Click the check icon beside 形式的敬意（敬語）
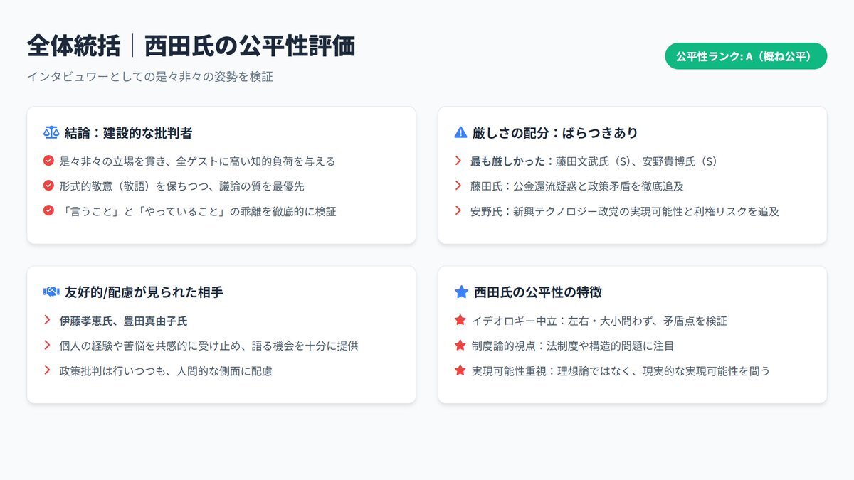Image resolution: width=854 pixels, height=480 pixels. click(x=48, y=186)
